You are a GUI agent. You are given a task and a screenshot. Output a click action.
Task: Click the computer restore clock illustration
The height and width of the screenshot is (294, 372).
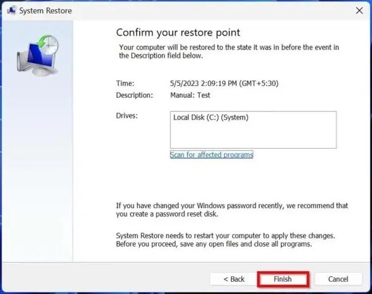tap(38, 55)
